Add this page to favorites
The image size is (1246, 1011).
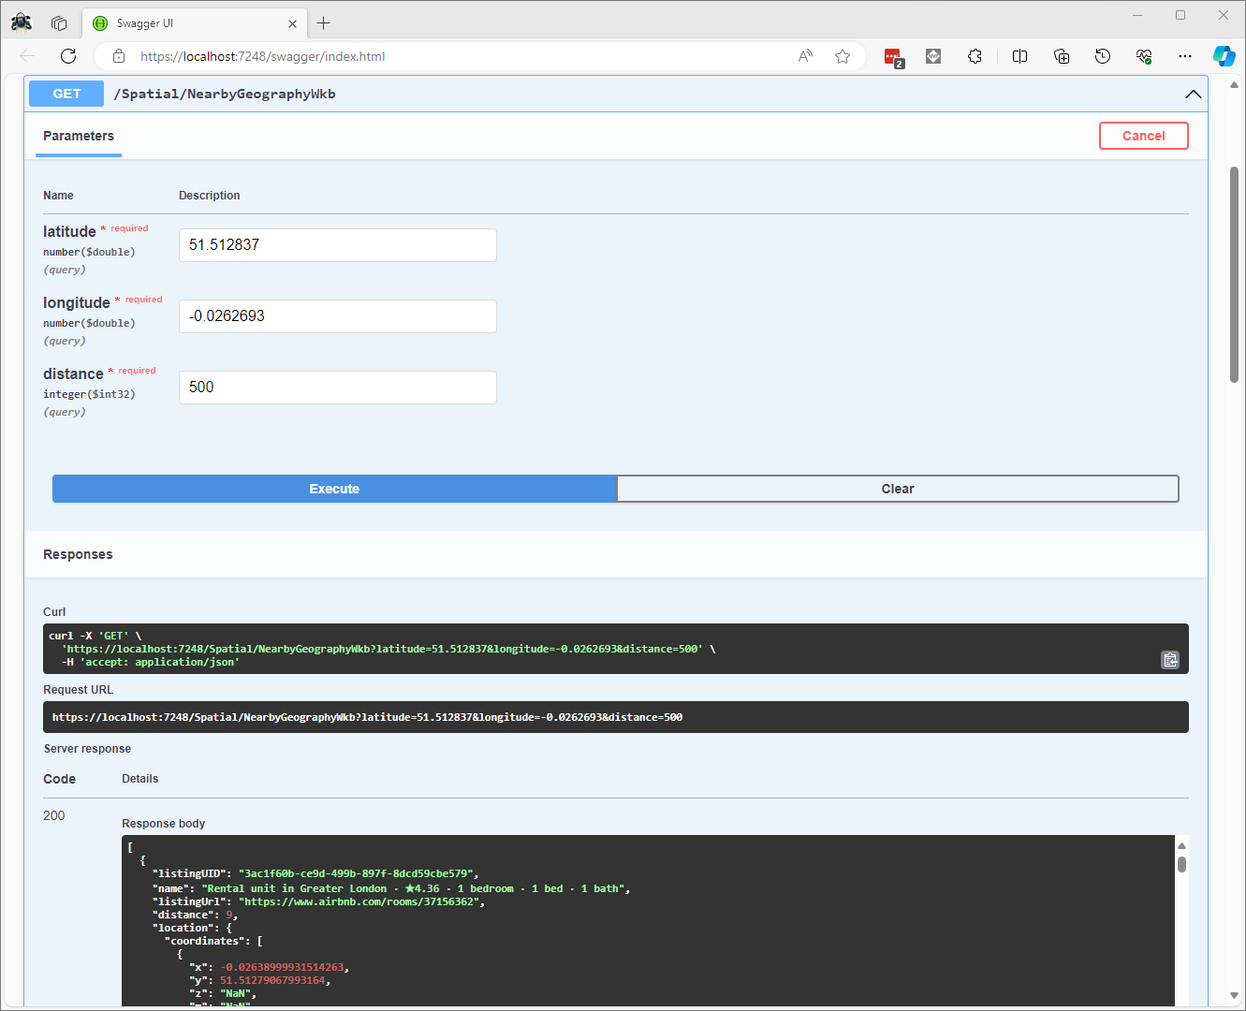pyautogui.click(x=843, y=56)
